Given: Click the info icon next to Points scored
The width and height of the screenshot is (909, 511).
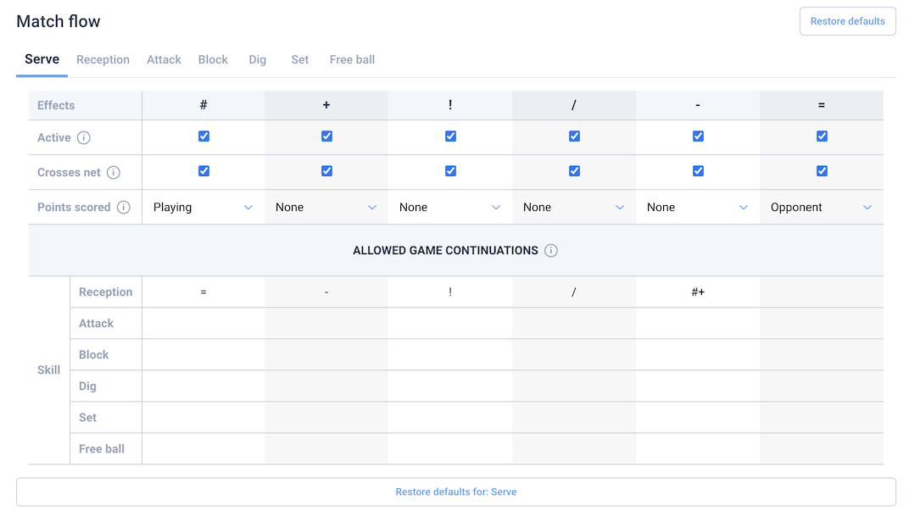Looking at the screenshot, I should pyautogui.click(x=124, y=207).
